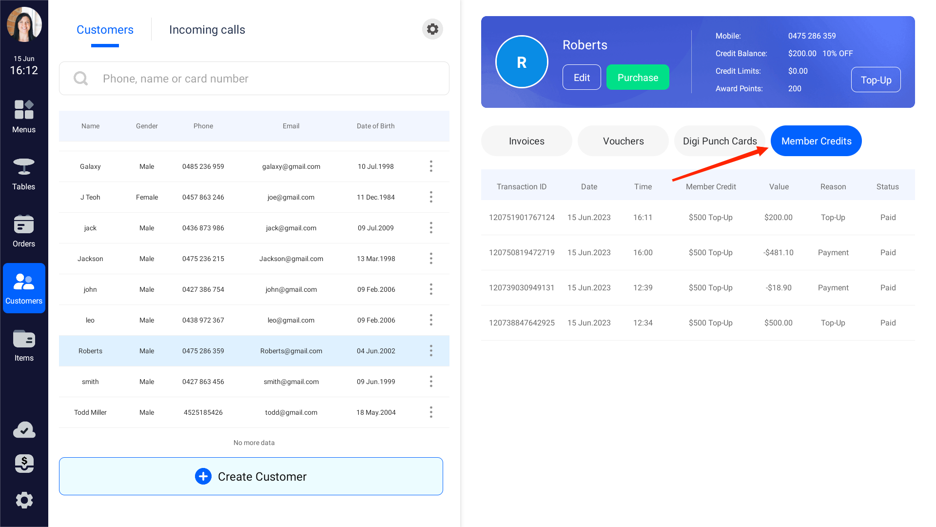The width and height of the screenshot is (936, 527).
Task: Open more options for john row
Action: pos(431,289)
